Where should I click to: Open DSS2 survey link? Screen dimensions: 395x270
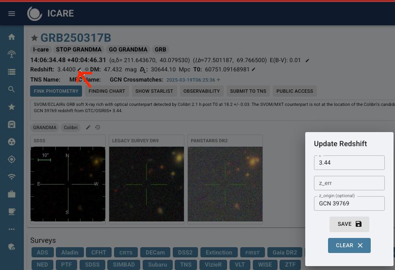tap(185, 253)
